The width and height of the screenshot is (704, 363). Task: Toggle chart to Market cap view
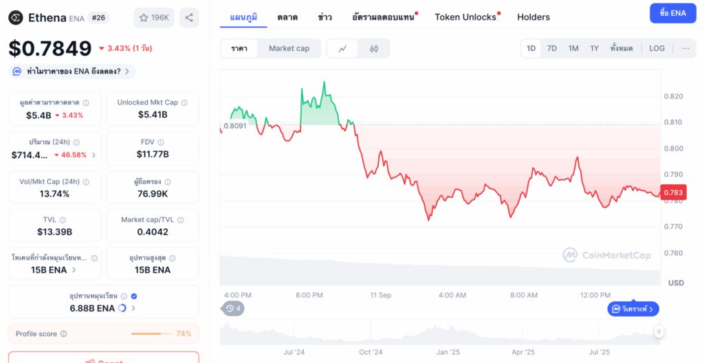coord(289,48)
